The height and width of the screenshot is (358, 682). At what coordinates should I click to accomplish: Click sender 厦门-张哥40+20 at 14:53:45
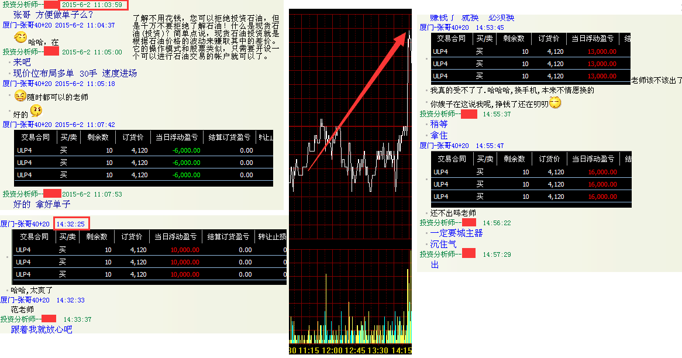tap(444, 27)
